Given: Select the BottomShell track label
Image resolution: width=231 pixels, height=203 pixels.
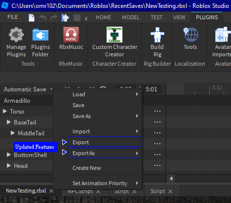Looking at the screenshot, I should (31, 155).
